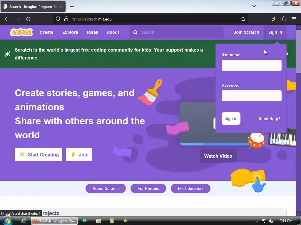The width and height of the screenshot is (301, 225).
Task: Open the Need Help? link
Action: click(269, 119)
